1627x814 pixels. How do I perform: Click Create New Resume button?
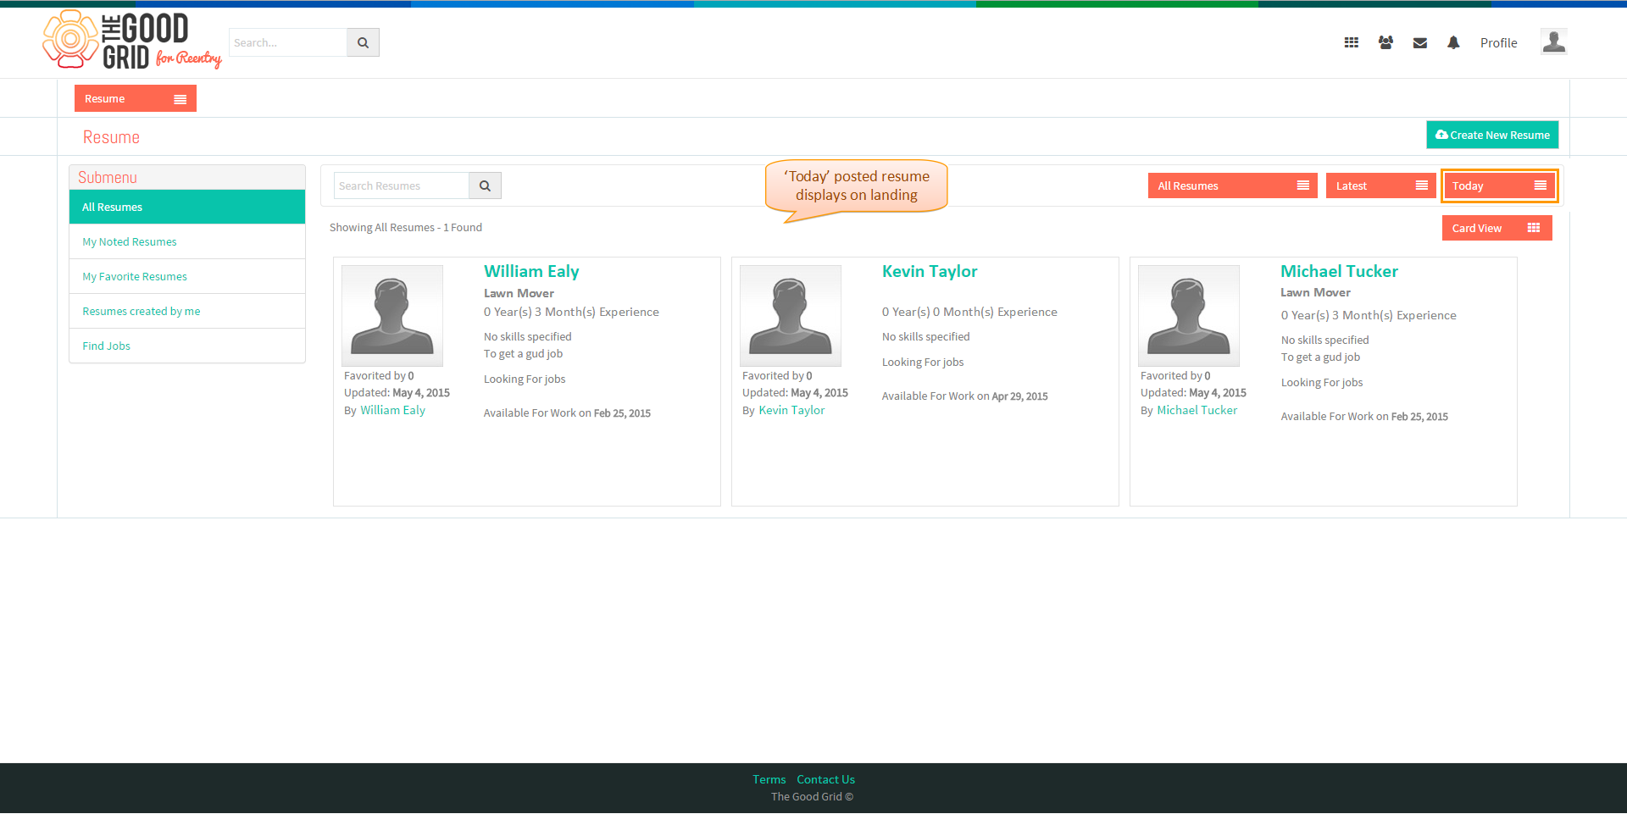[1492, 135]
